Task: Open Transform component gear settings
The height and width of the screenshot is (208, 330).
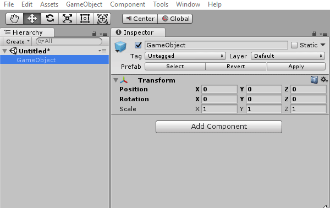Action: coord(324,80)
